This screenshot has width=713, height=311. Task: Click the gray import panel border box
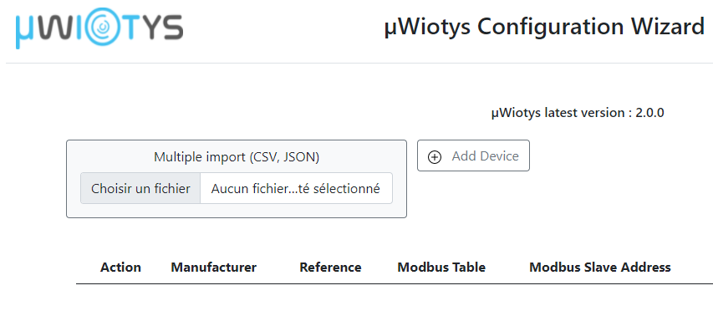237,179
